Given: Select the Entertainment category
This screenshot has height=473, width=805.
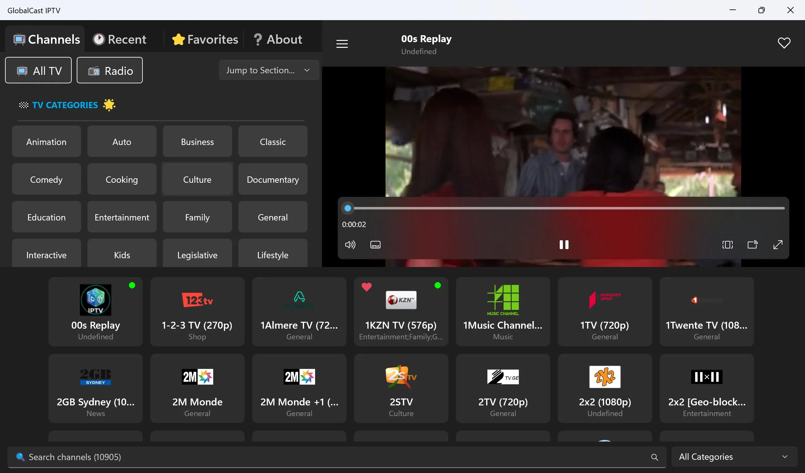Looking at the screenshot, I should (x=122, y=217).
